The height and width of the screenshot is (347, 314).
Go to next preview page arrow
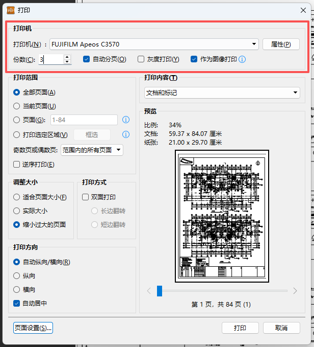(x=295, y=291)
